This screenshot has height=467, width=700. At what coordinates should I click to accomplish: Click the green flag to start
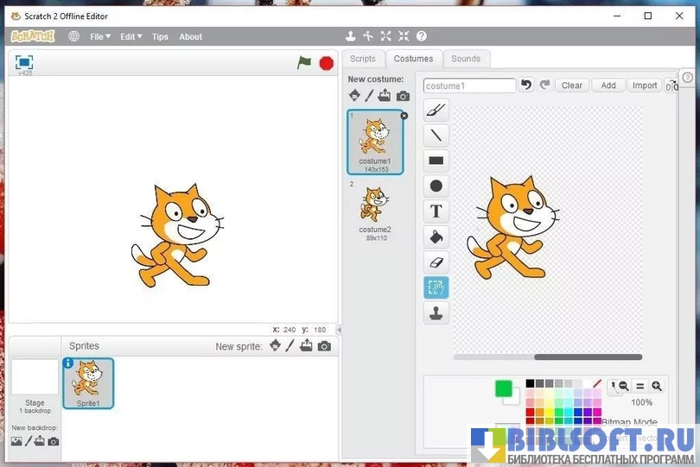pyautogui.click(x=304, y=62)
